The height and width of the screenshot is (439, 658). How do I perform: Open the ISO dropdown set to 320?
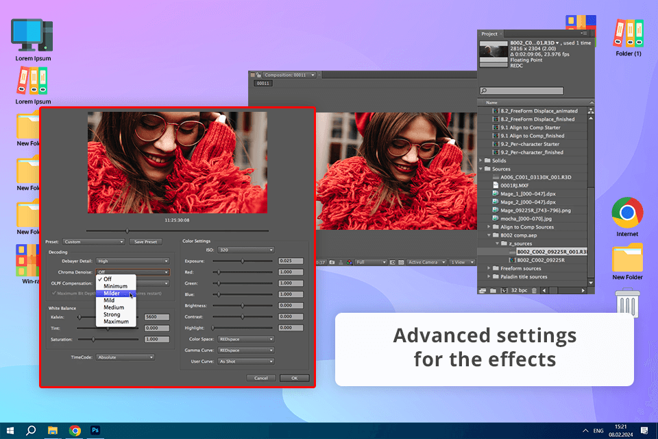pos(246,250)
